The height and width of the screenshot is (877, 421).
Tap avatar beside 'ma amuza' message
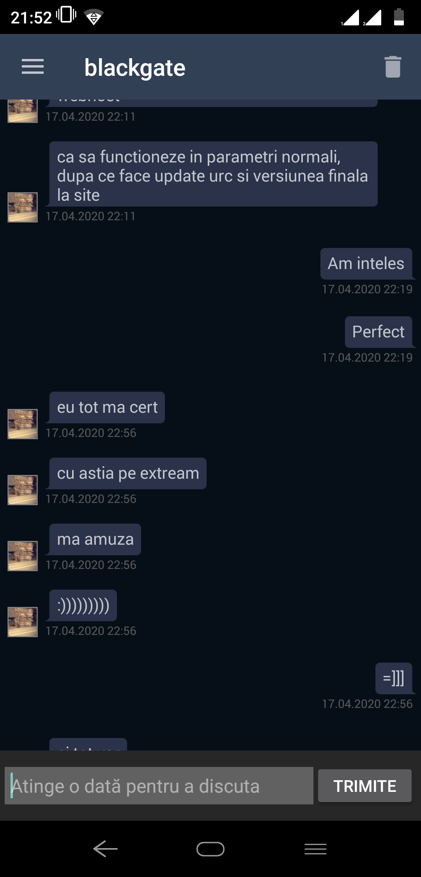(x=23, y=556)
